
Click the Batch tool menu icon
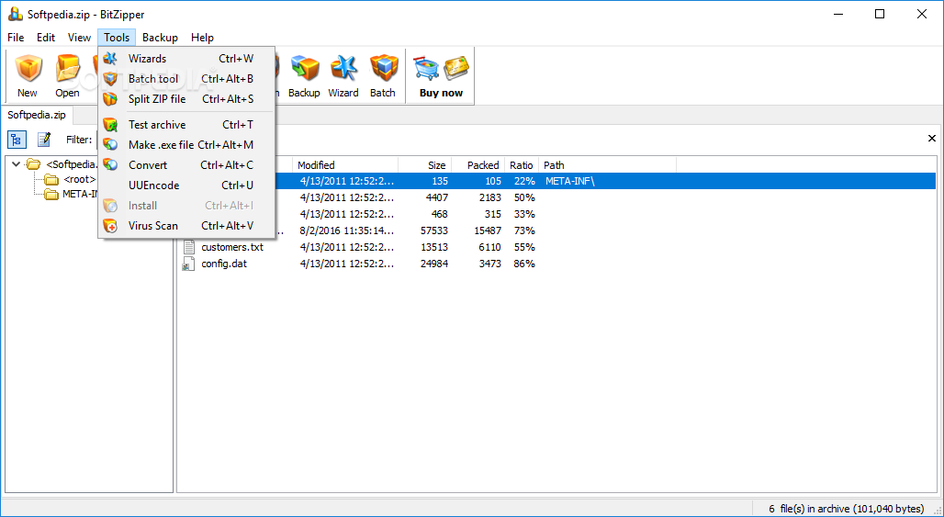(110, 79)
